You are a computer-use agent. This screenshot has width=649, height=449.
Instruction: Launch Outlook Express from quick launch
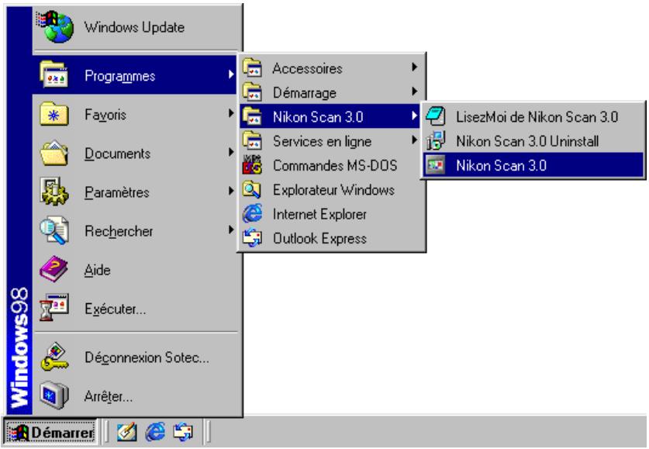[x=183, y=432]
